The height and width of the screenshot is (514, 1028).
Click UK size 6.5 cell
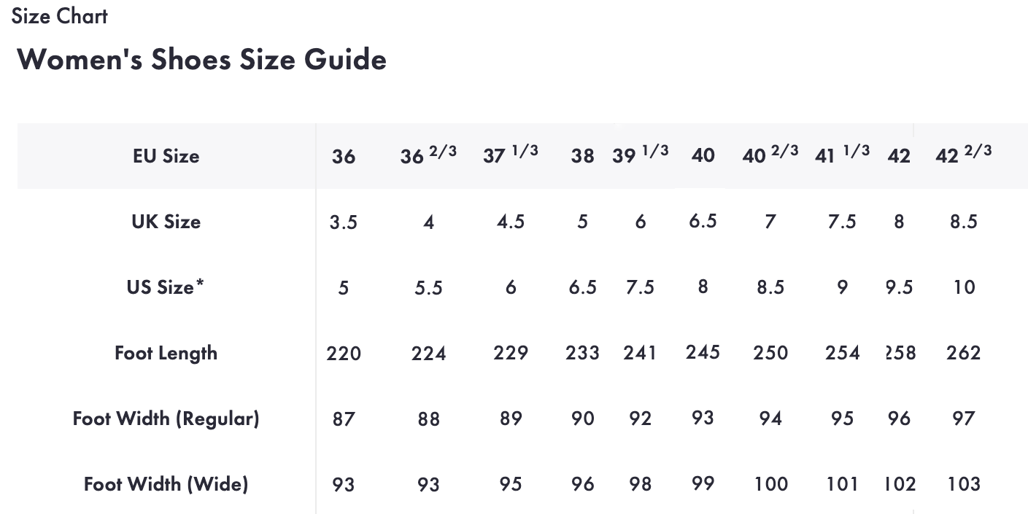[x=703, y=221]
